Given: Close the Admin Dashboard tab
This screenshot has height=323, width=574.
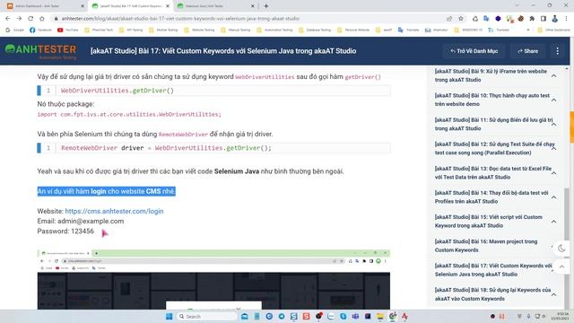Looking at the screenshot, I should (82, 6).
